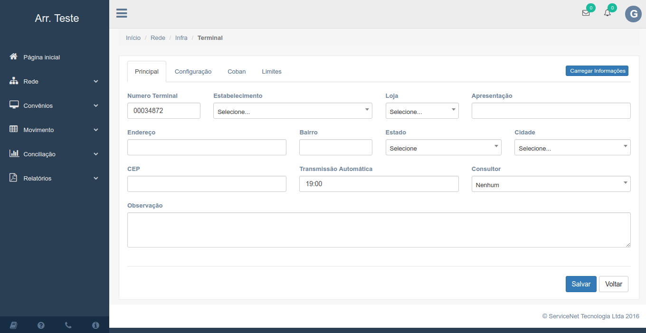
Task: Expand the Relatórios sidebar menu
Action: point(54,178)
